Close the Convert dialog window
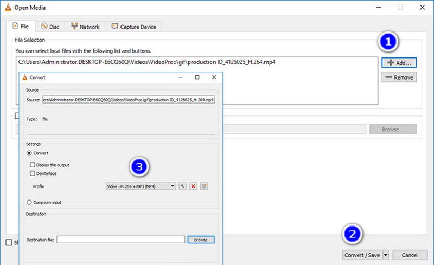The width and height of the screenshot is (434, 265). pyautogui.click(x=214, y=77)
